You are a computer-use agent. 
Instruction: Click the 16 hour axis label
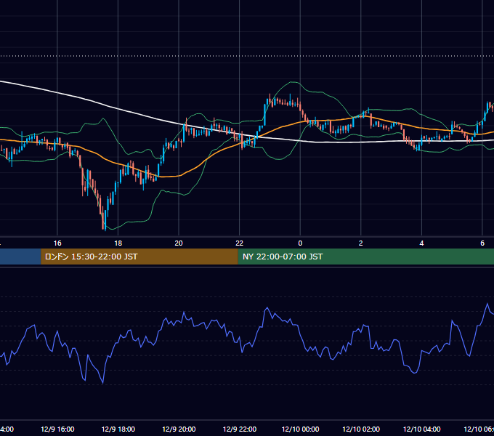[x=57, y=243]
